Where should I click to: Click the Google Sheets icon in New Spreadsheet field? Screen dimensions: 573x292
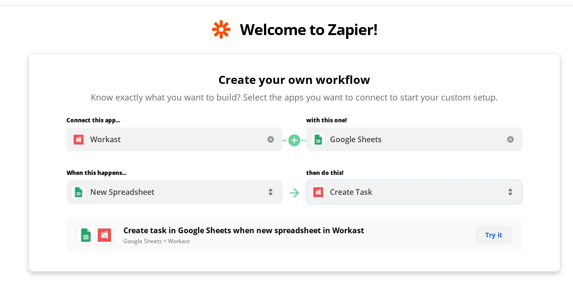click(x=78, y=192)
